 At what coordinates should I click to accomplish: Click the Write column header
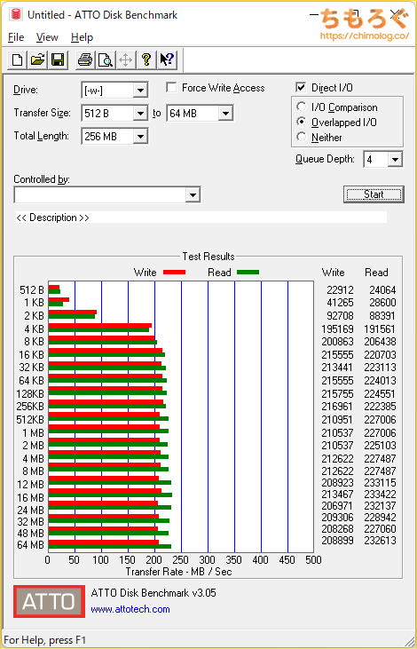click(x=333, y=273)
